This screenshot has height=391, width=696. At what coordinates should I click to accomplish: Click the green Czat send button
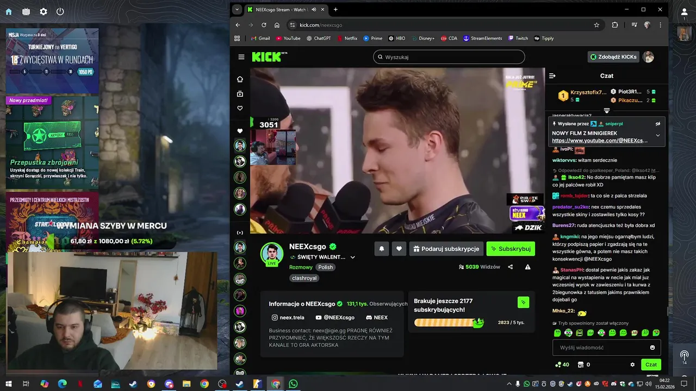pos(651,364)
